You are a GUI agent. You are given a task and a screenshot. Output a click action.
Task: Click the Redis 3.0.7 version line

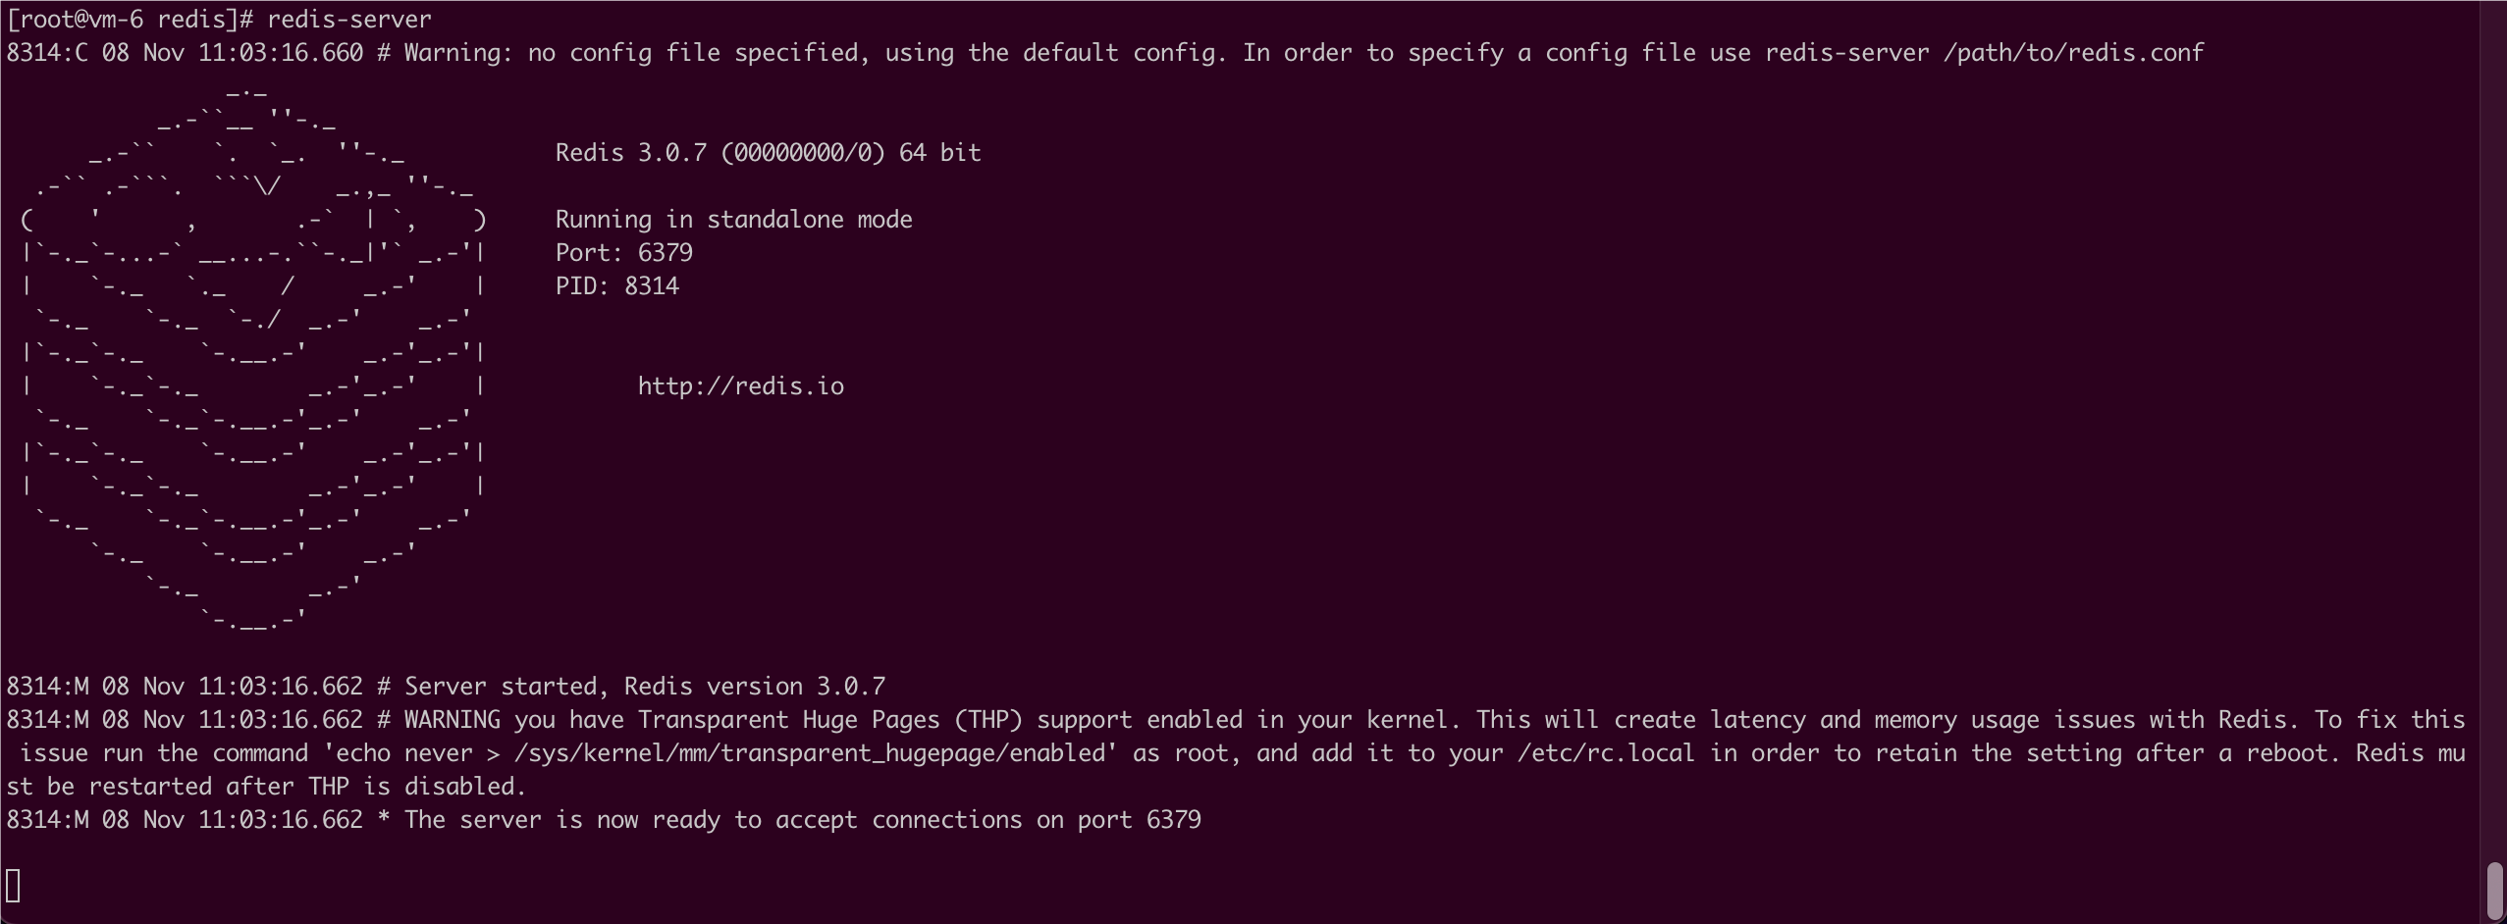point(768,153)
